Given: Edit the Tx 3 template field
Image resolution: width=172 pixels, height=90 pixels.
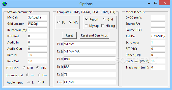Looking at the screenshot, I should point(90,59).
